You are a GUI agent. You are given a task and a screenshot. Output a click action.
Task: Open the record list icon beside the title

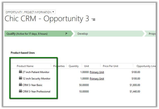93,20
